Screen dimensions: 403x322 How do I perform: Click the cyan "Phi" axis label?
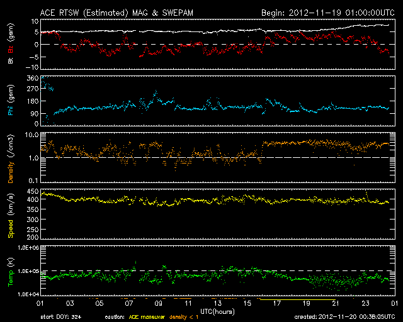(11, 111)
